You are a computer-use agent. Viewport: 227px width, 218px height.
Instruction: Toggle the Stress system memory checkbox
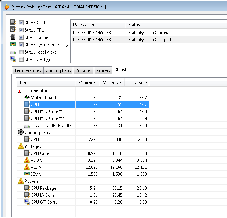tap(21, 45)
